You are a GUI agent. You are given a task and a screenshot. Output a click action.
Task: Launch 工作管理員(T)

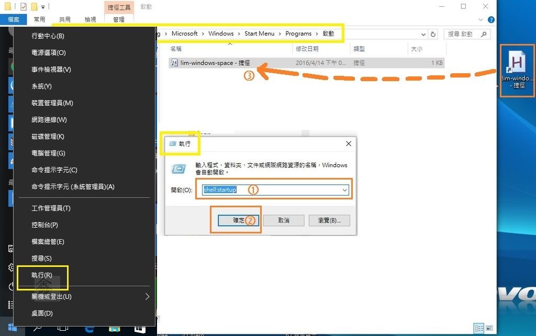click(51, 208)
